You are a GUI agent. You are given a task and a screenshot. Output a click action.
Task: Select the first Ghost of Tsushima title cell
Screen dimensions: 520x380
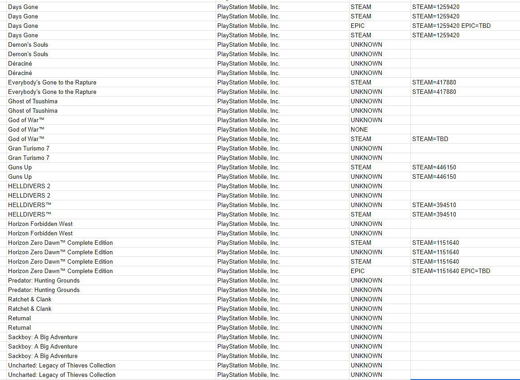(33, 101)
